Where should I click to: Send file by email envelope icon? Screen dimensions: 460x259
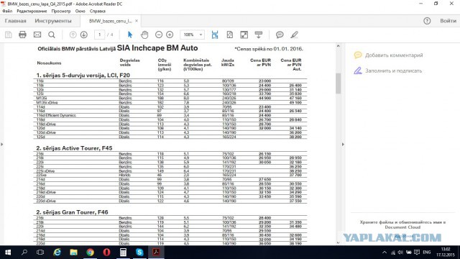tap(37, 35)
